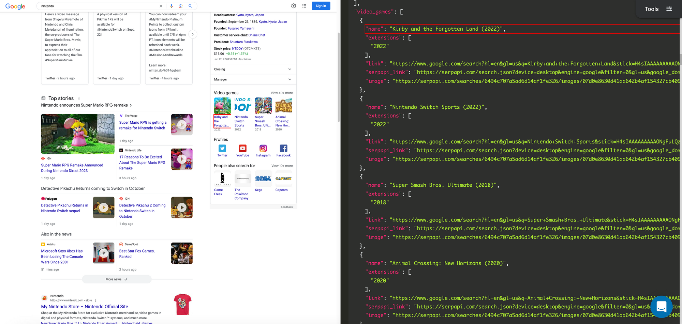Start voice search with the microphone
This screenshot has width=682, height=324.
pyautogui.click(x=171, y=6)
